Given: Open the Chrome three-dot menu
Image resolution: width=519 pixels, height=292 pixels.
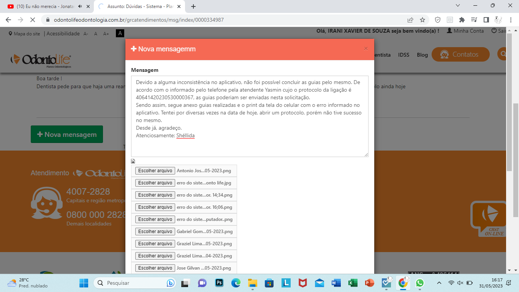Looking at the screenshot, I should (510, 20).
